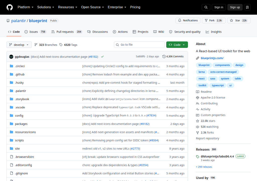
Task: Open the 4,306 Commits history
Action: [173, 57]
